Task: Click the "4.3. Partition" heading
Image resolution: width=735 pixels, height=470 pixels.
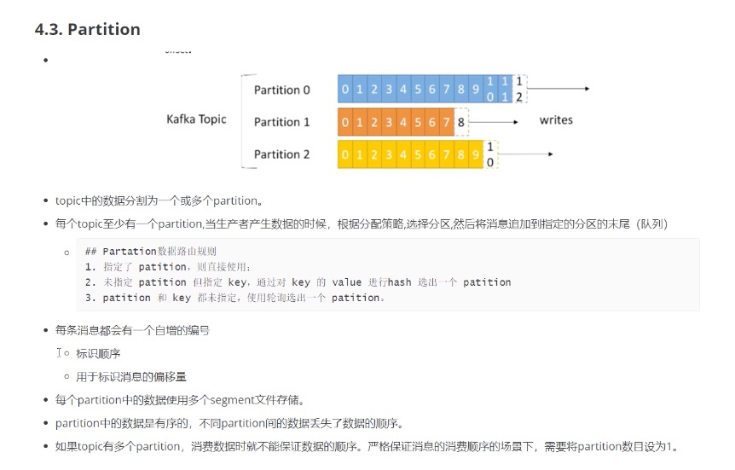Action: point(87,30)
